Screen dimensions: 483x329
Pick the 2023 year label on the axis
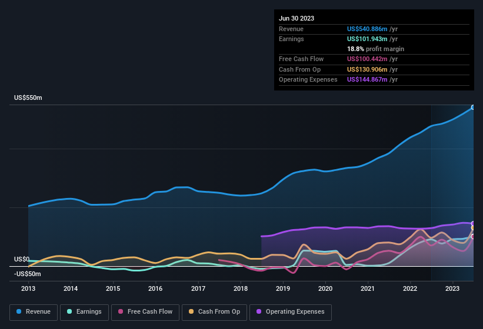[x=452, y=288]
